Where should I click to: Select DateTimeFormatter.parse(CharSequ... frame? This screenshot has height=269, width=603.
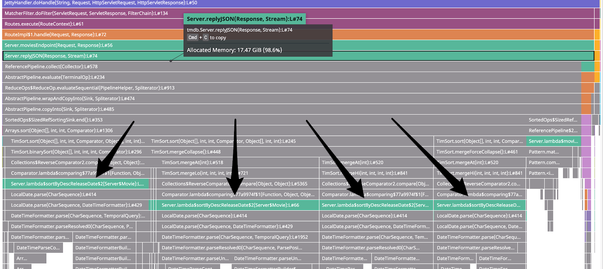coord(480,237)
